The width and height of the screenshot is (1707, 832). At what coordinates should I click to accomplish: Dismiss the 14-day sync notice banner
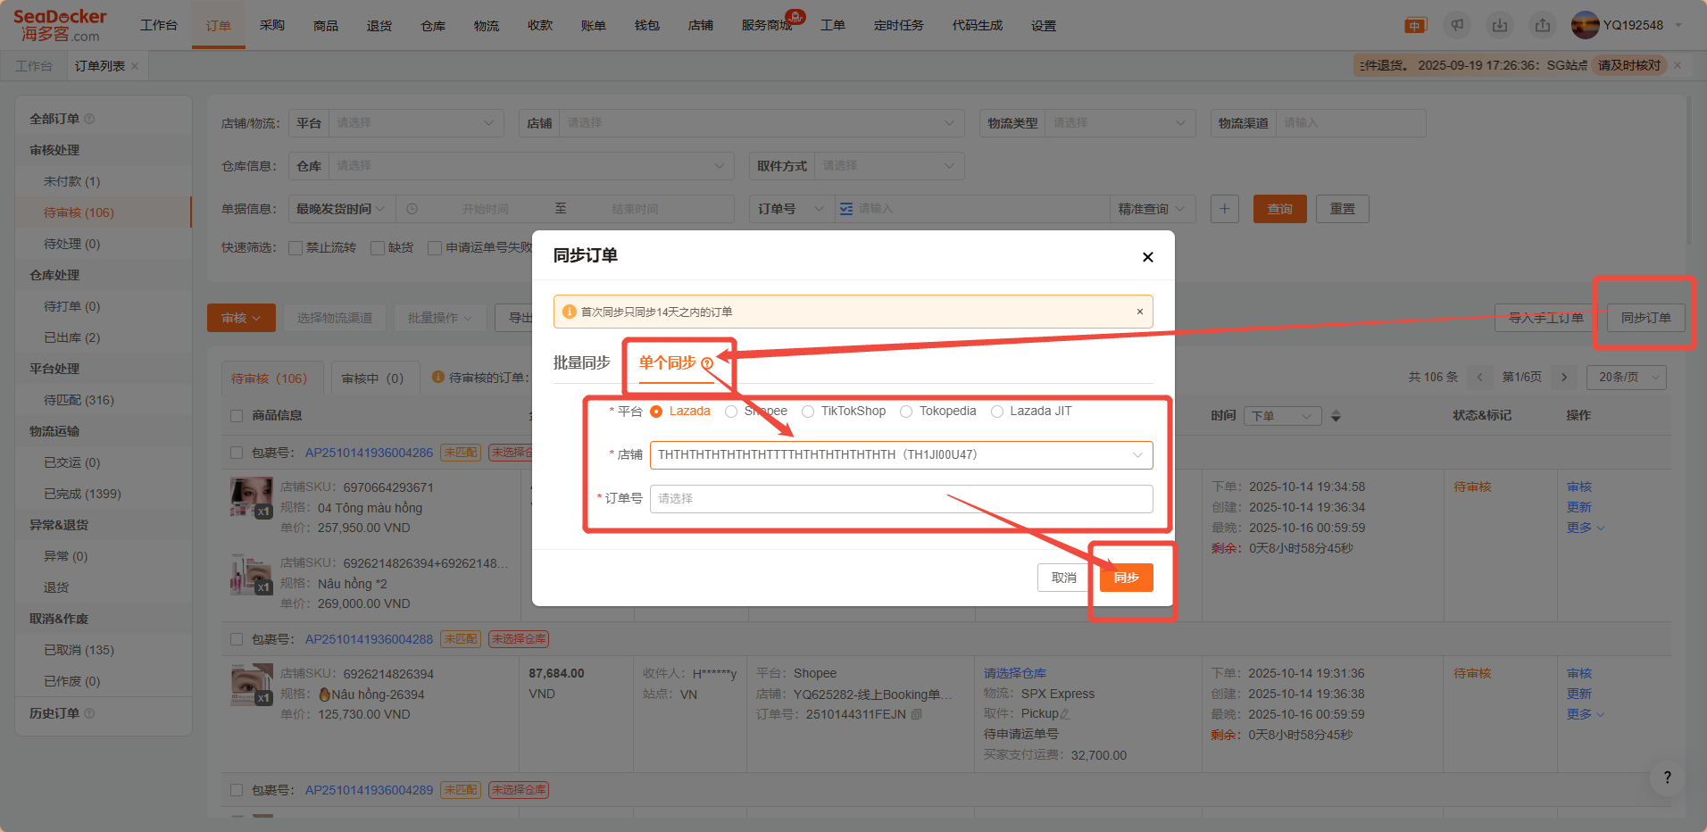[1139, 312]
